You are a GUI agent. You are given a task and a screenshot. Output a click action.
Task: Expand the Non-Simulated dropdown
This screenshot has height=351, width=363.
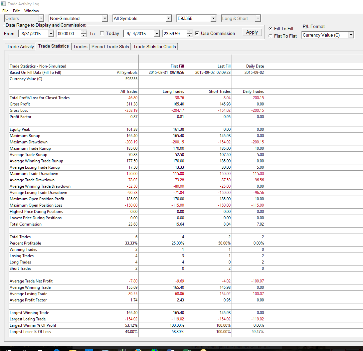(105, 18)
